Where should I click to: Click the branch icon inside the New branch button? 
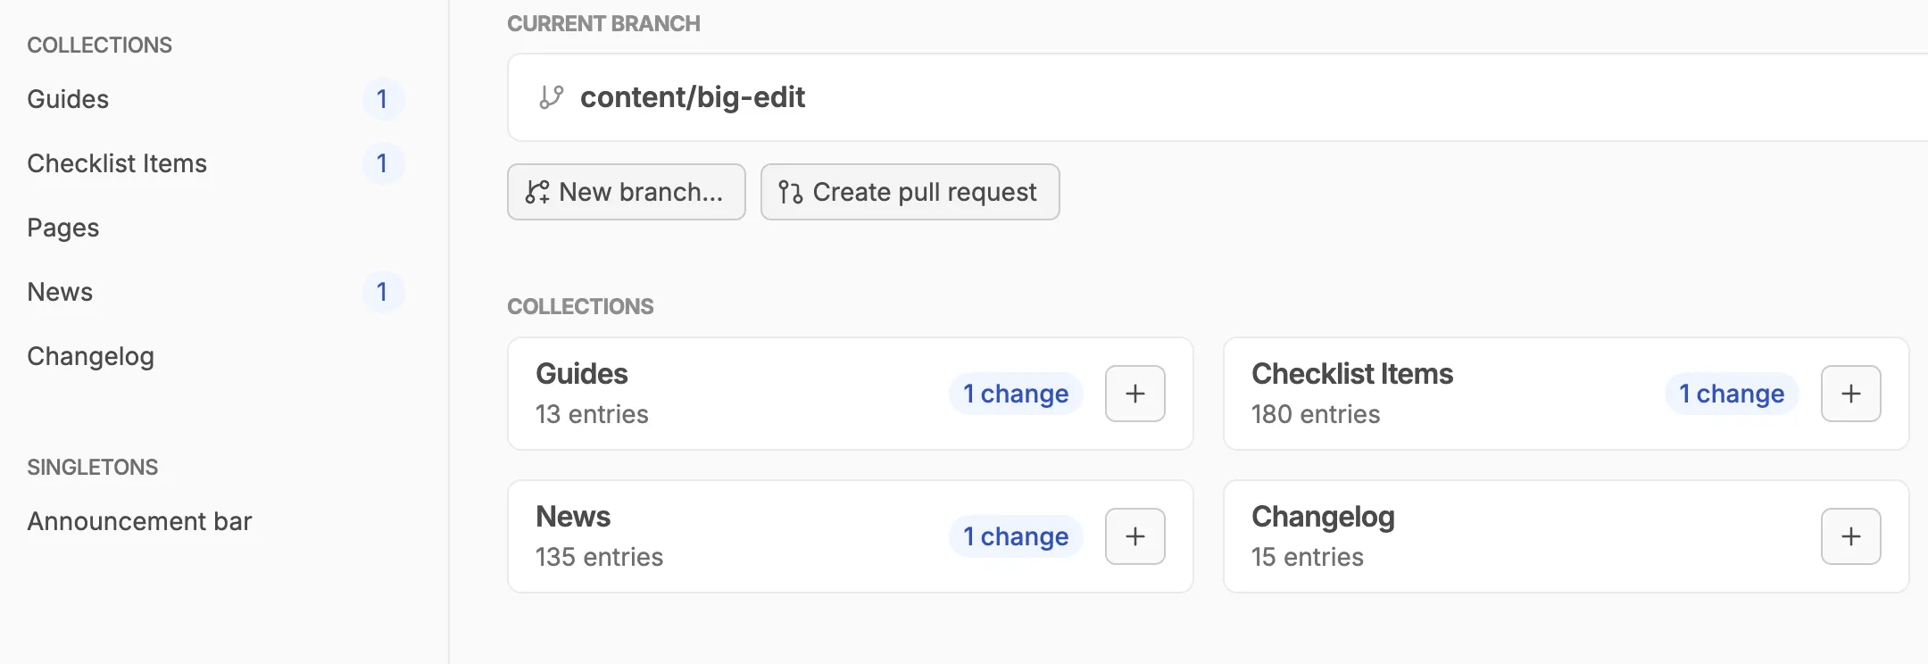coord(536,191)
